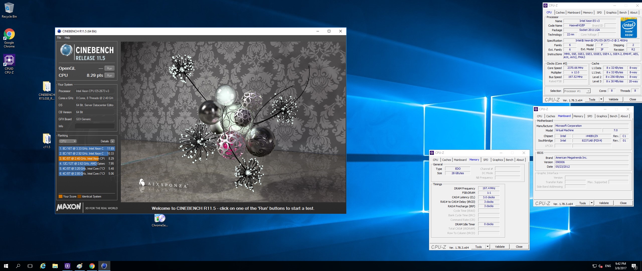642x271 pixels.
Task: Click the MAXON logo
Action: [x=69, y=207]
